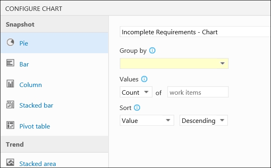Change the Descending sort order dropdown
271x168 pixels.
click(x=203, y=120)
